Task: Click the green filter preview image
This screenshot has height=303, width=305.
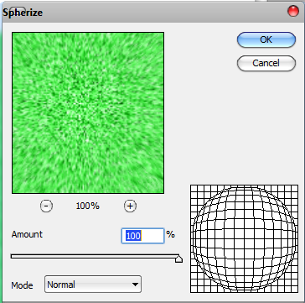Action: click(88, 112)
